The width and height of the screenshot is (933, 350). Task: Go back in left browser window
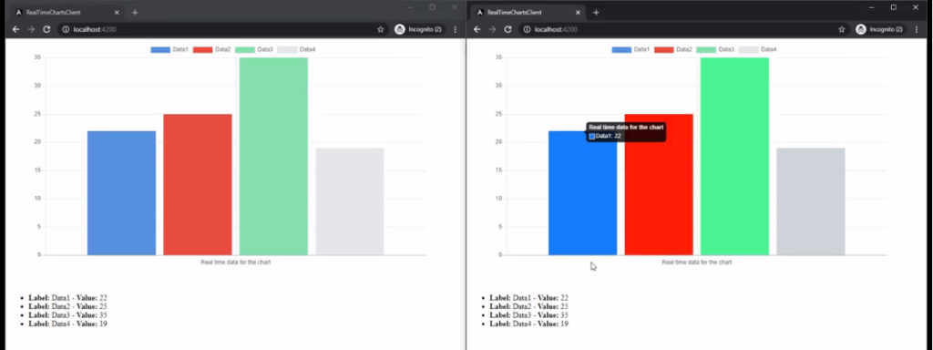point(16,29)
